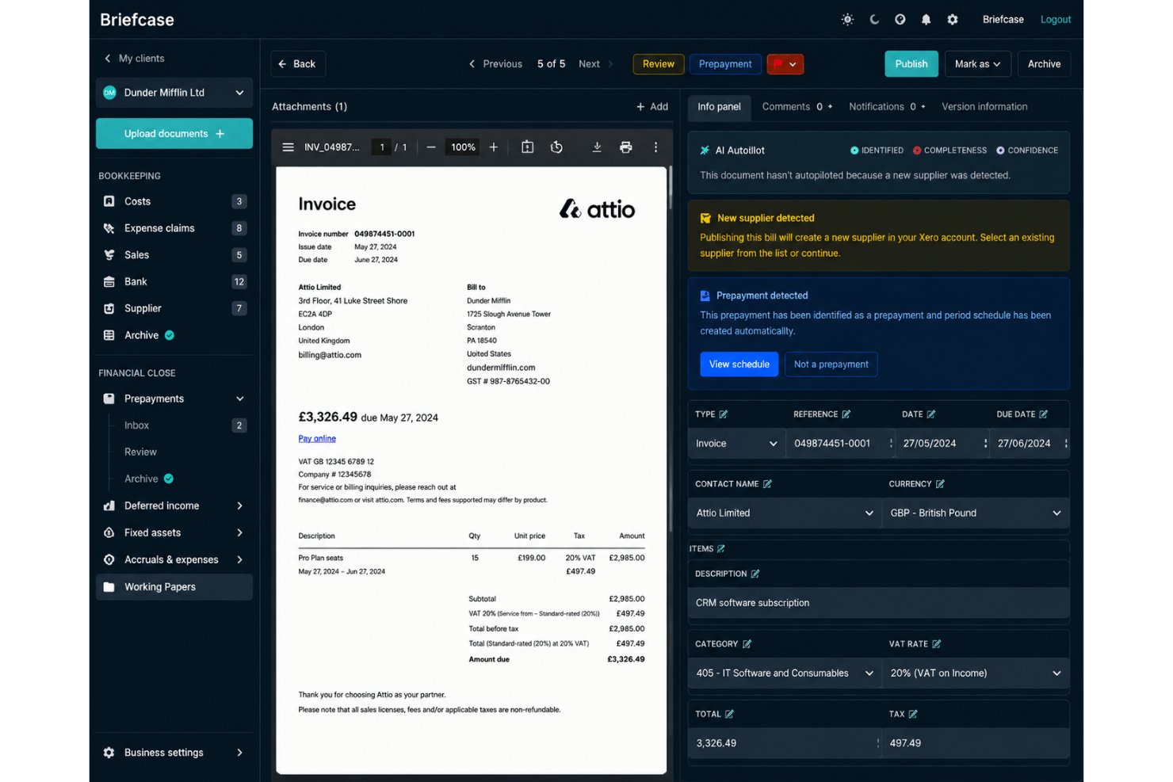The image size is (1173, 782).
Task: Expand Accruals & expenses section
Action: [x=240, y=560]
